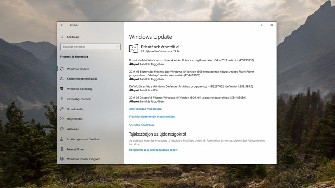Click the Biztonsági mentés upload icon

(62, 99)
